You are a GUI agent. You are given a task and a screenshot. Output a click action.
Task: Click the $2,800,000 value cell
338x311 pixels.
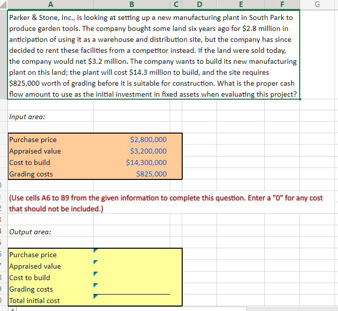132,140
